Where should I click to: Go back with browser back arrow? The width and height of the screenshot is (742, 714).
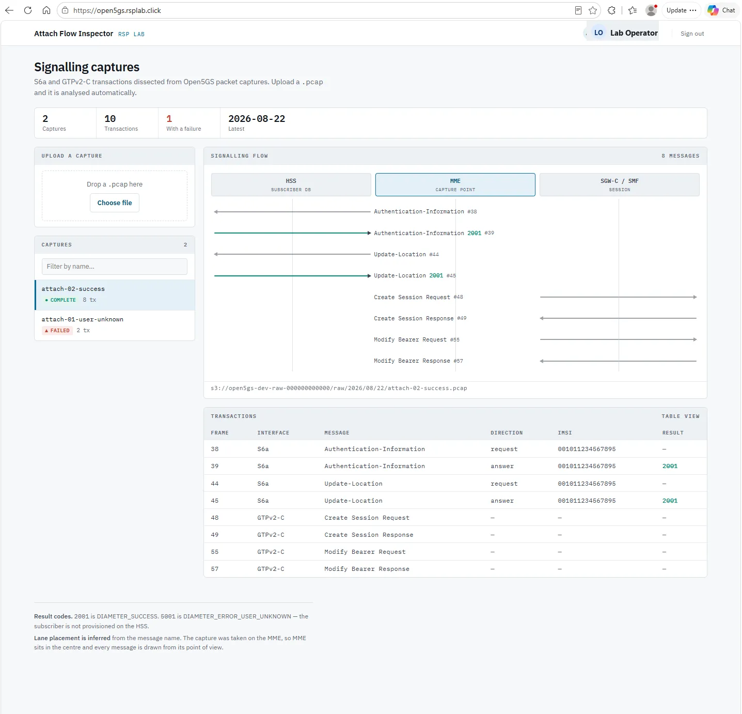[x=9, y=10]
